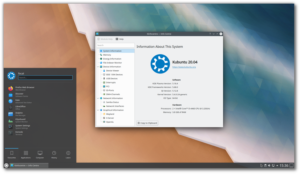Focus the Info Centre module search field
The height and width of the screenshot is (174, 300).
tap(115, 45)
